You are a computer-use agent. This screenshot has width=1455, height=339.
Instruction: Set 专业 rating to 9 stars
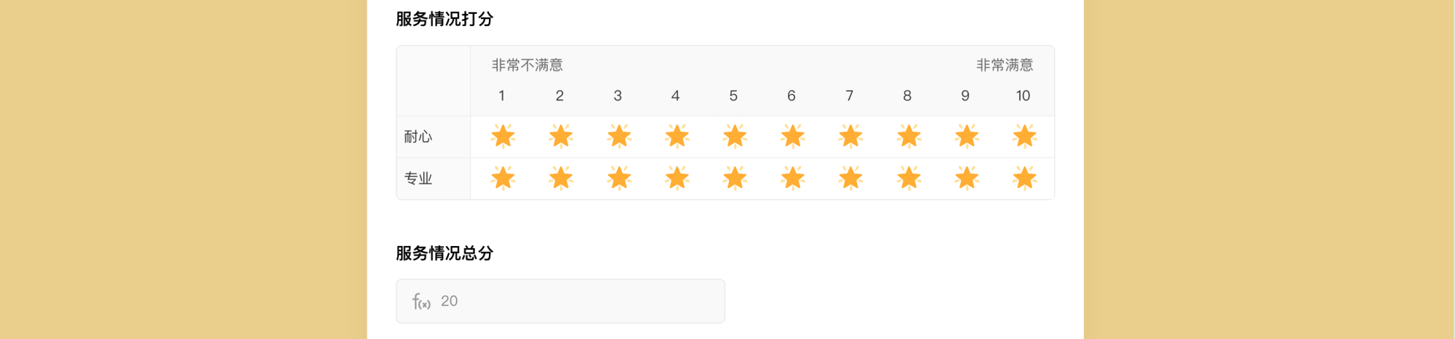(x=966, y=178)
